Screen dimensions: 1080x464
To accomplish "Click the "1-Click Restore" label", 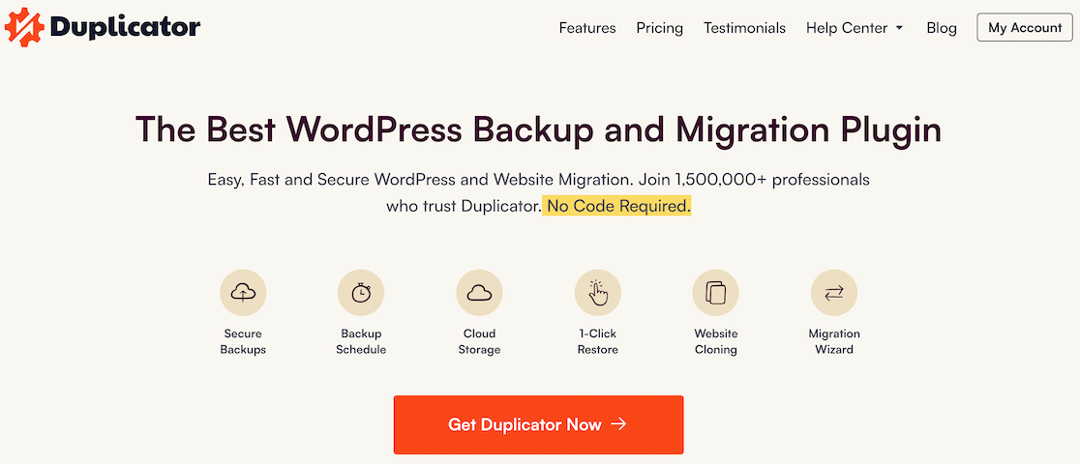I will pos(598,341).
